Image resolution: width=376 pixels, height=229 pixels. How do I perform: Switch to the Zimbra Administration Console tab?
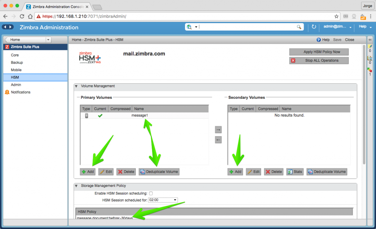click(x=58, y=7)
